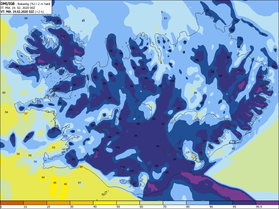Click the legend tick label 40
279x209 pixels.
[95, 207]
